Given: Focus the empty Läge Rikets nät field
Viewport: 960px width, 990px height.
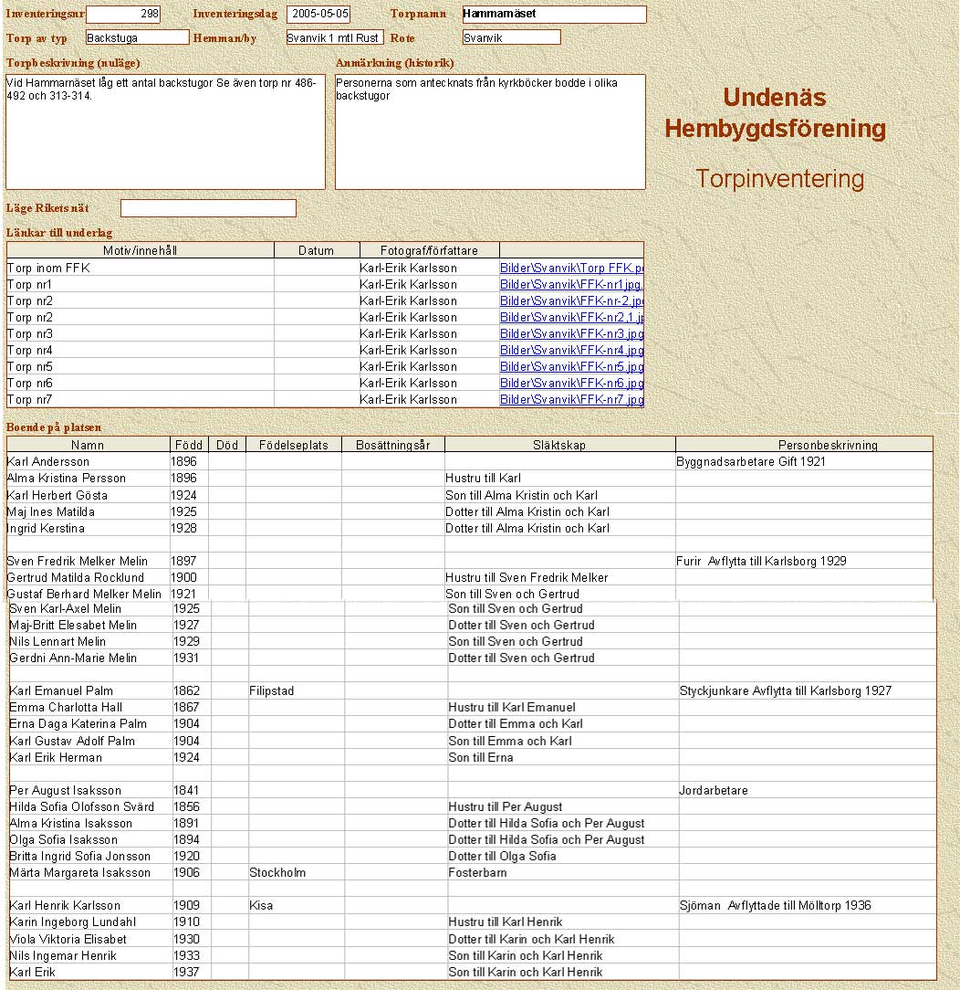Looking at the screenshot, I should click(x=208, y=208).
